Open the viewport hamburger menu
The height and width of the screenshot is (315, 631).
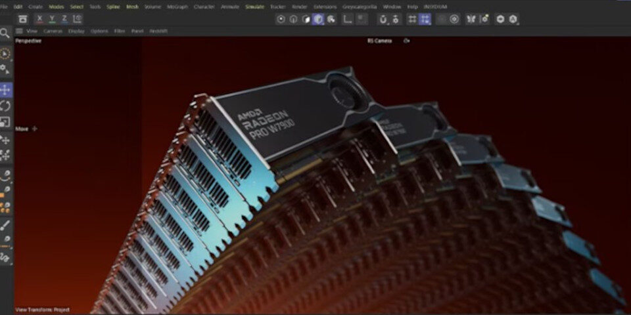coord(19,31)
